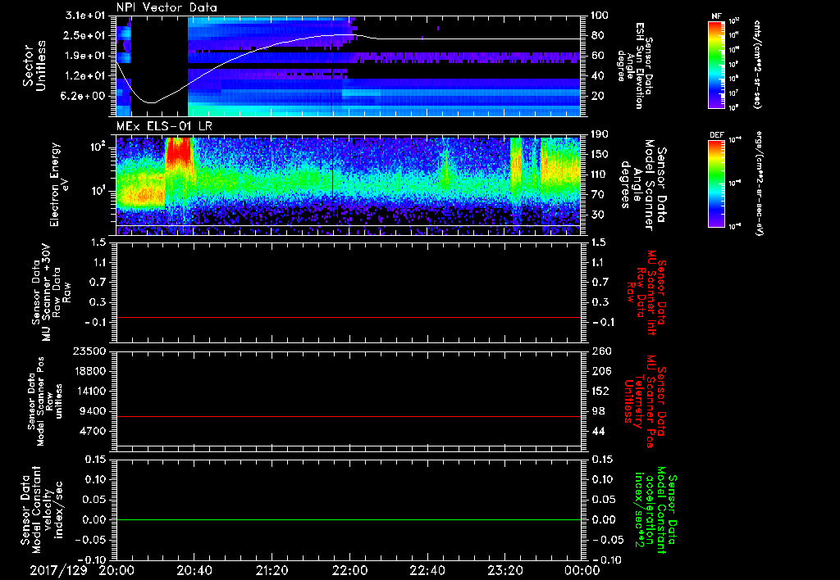Click the 22:00 time axis tick label
The width and height of the screenshot is (840, 580).
pyautogui.click(x=349, y=569)
